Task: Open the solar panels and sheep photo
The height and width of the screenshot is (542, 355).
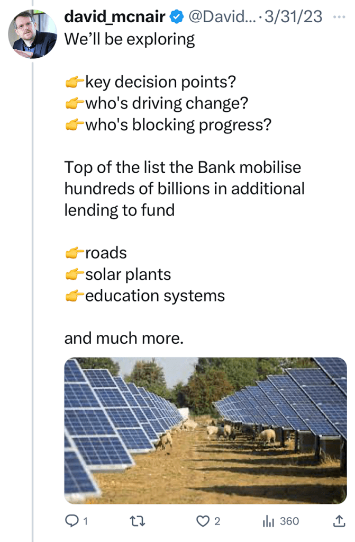Action: (205, 430)
